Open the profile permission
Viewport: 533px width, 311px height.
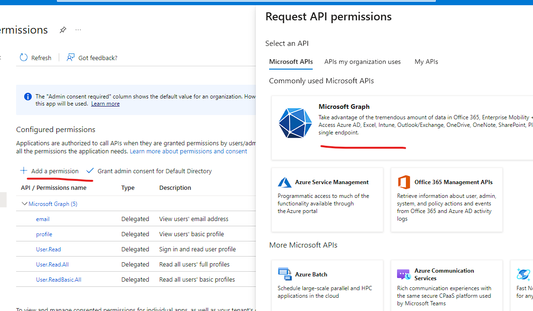tap(44, 234)
